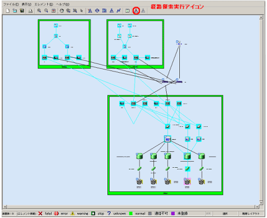Select the Hand pan tool
This screenshot has width=267, height=218.
coord(62,11)
